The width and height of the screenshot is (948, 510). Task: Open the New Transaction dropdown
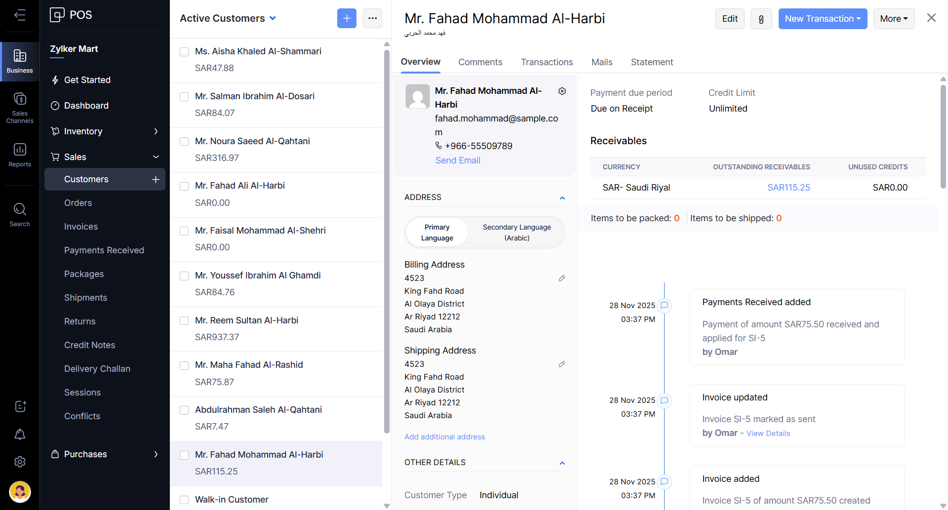click(822, 19)
